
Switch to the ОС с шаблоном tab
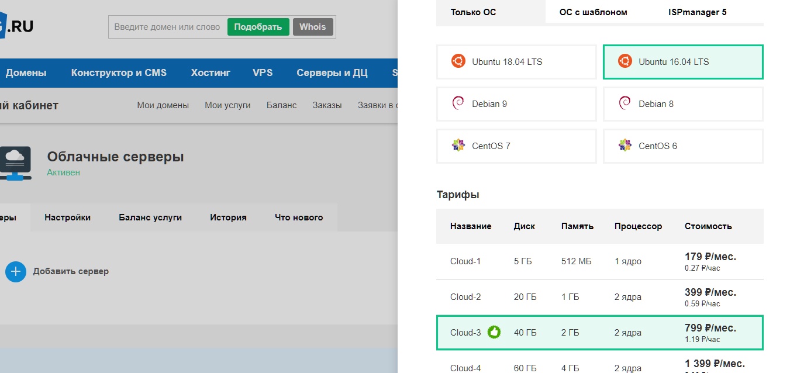coord(593,12)
